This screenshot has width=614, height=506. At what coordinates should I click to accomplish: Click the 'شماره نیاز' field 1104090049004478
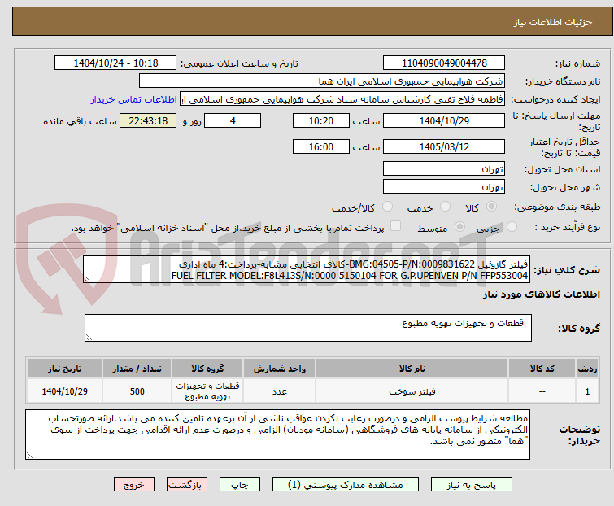(x=444, y=63)
